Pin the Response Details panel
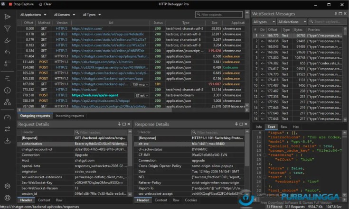 pos(236,124)
